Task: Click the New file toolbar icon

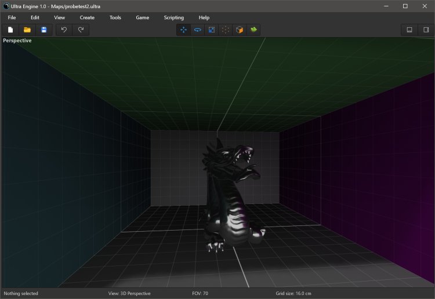Action: pyautogui.click(x=10, y=30)
